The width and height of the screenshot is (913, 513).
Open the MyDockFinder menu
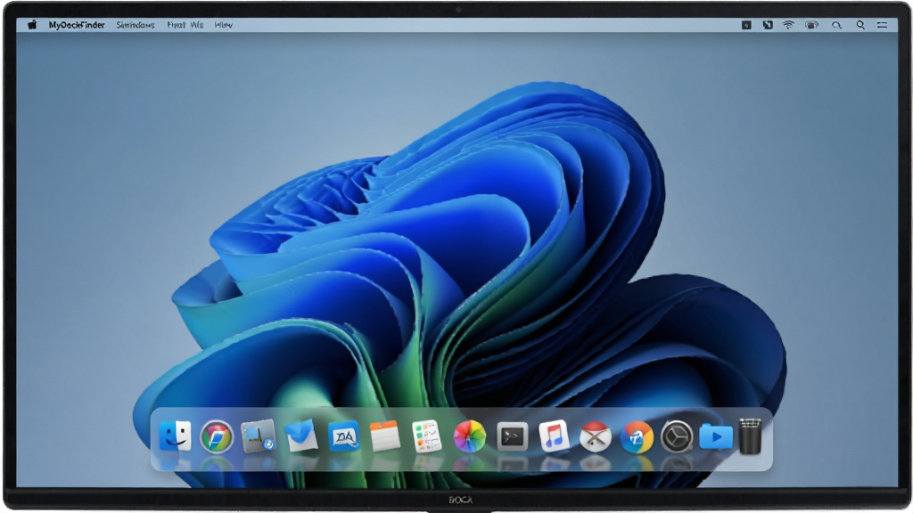coord(77,25)
